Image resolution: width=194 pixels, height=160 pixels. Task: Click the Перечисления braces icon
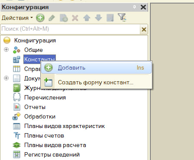pos(16,97)
